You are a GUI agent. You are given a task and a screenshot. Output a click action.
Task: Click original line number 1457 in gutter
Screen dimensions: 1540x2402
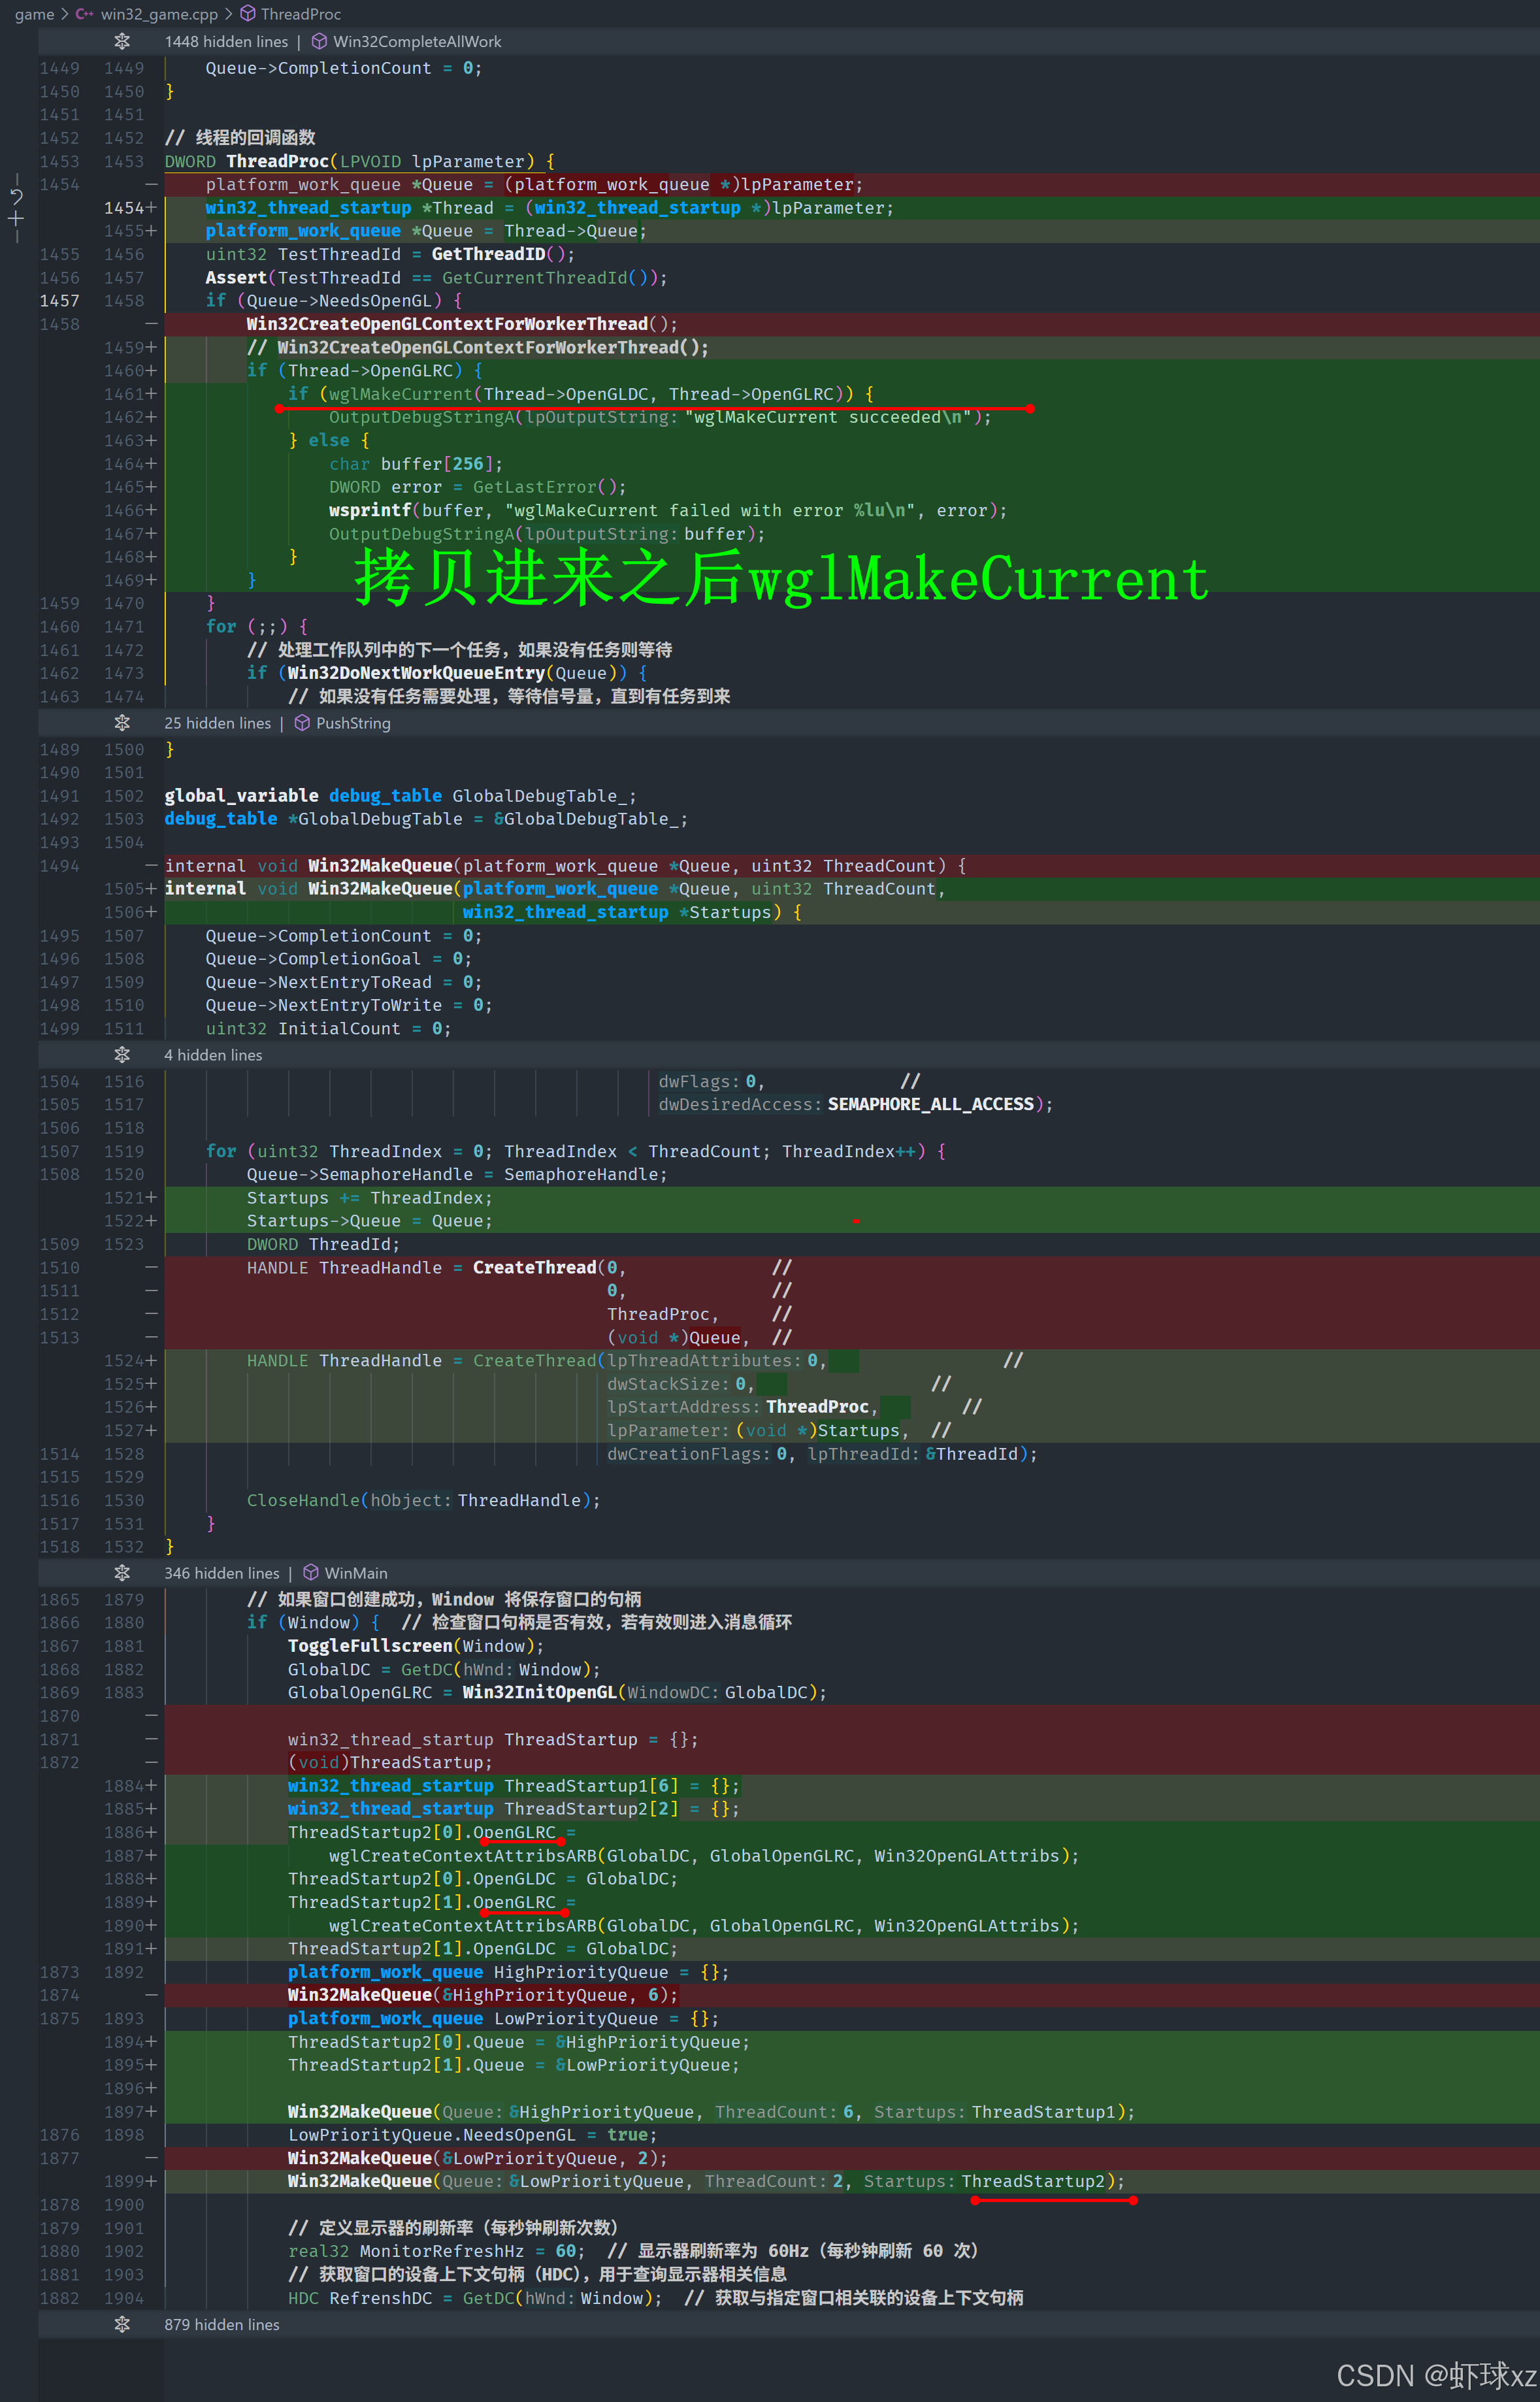click(x=59, y=301)
